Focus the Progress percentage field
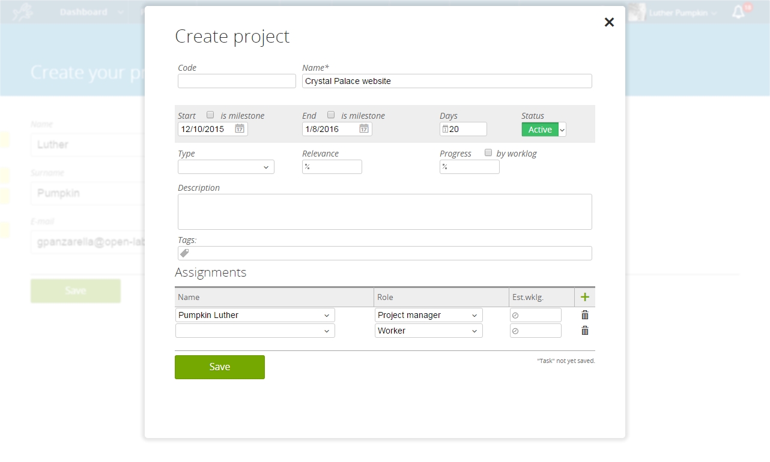 click(x=470, y=167)
